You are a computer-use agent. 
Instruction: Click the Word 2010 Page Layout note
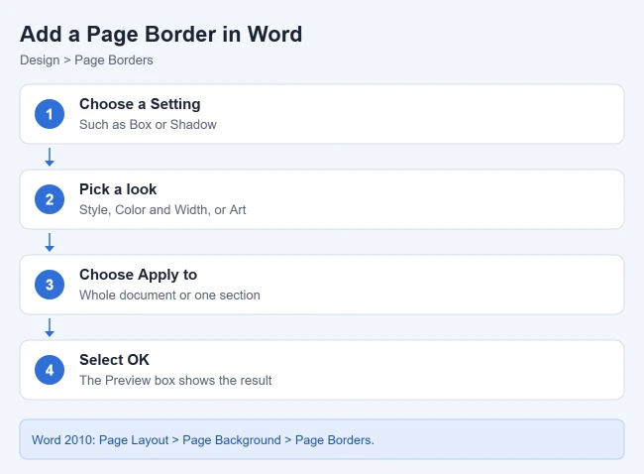(x=322, y=439)
